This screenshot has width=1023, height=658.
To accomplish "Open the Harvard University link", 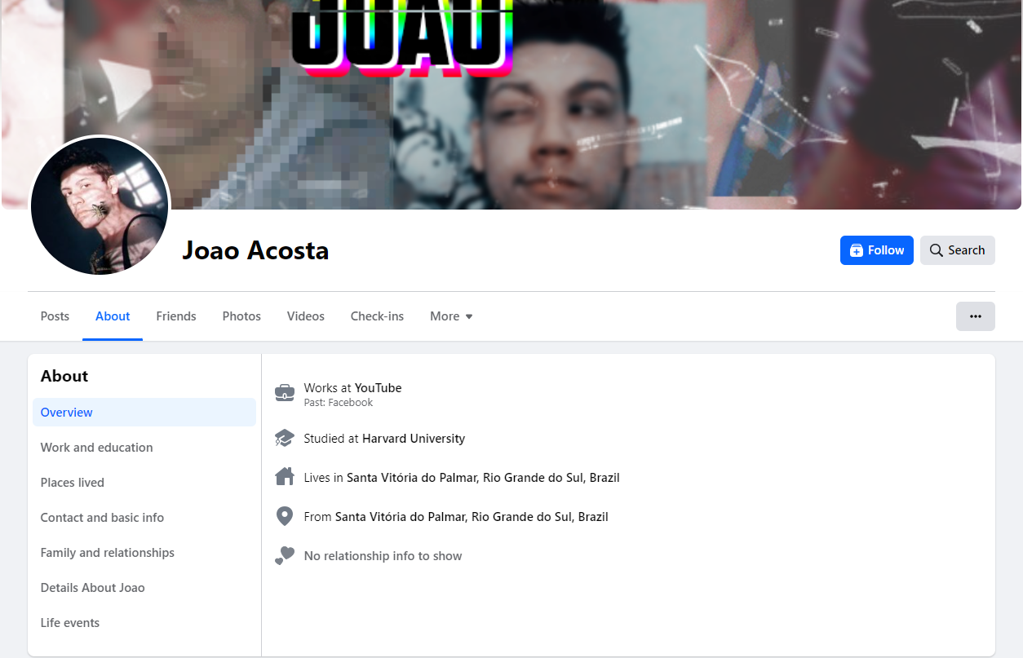I will tap(414, 439).
